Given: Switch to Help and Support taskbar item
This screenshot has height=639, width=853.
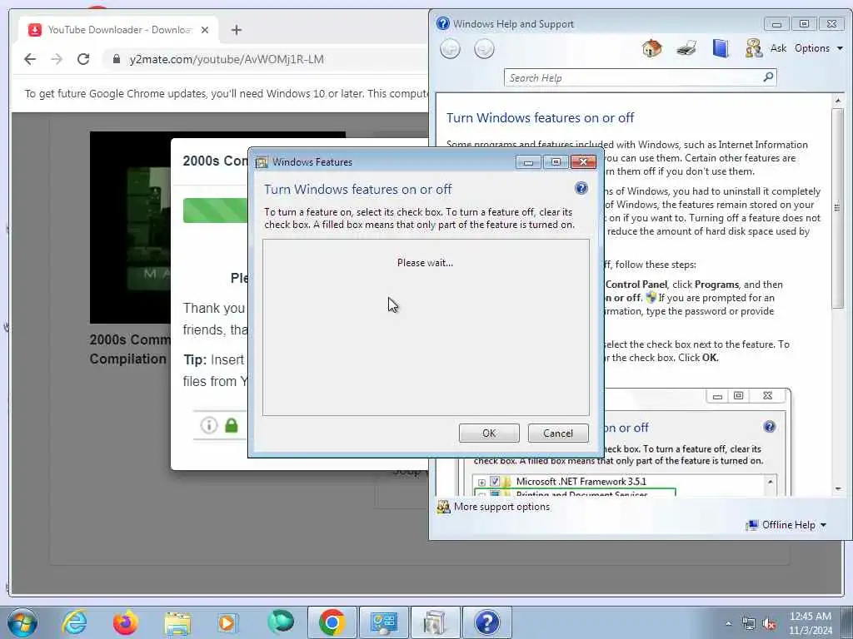Looking at the screenshot, I should 486,622.
